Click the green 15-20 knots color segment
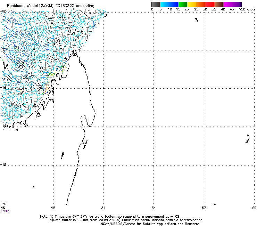257x226 pixels. coord(183,4)
